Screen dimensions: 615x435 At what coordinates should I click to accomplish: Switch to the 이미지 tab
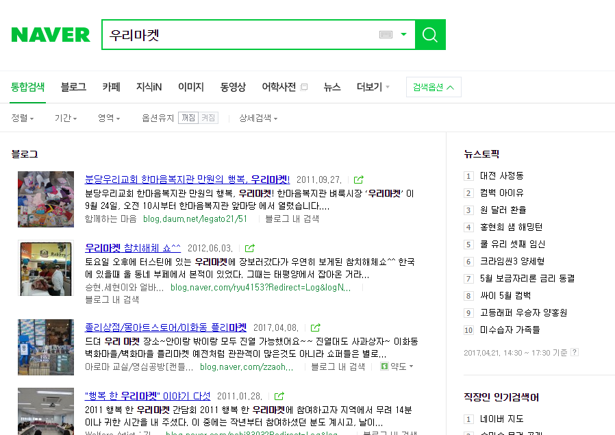[x=191, y=87]
